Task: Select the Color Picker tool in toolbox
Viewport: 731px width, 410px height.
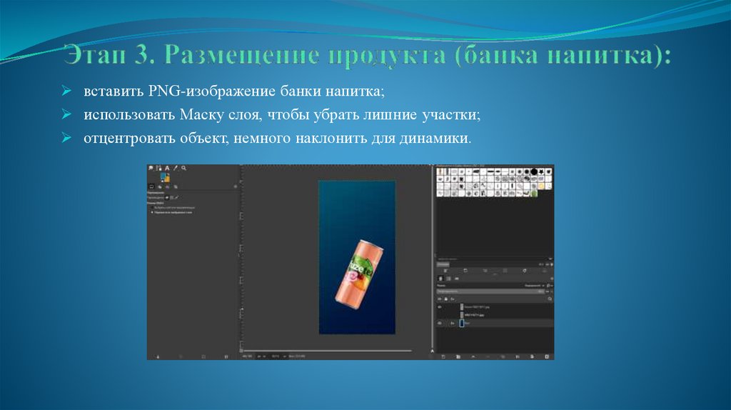Action: click(x=176, y=168)
